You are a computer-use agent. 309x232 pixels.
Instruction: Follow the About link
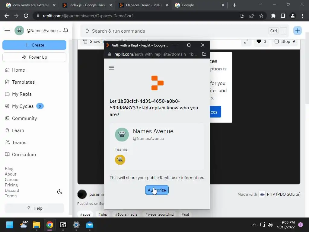point(11,174)
